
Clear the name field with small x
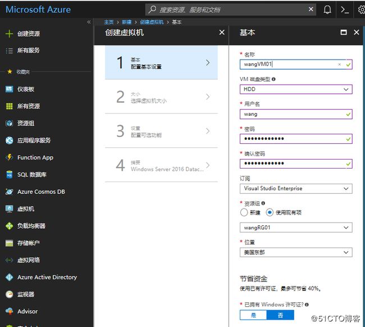(x=340, y=65)
